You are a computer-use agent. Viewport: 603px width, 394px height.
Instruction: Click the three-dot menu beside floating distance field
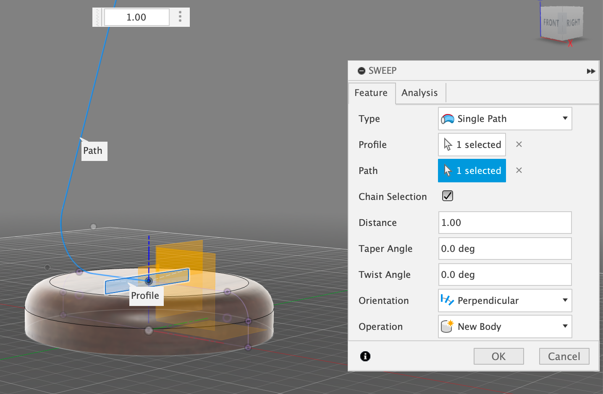coord(180,17)
